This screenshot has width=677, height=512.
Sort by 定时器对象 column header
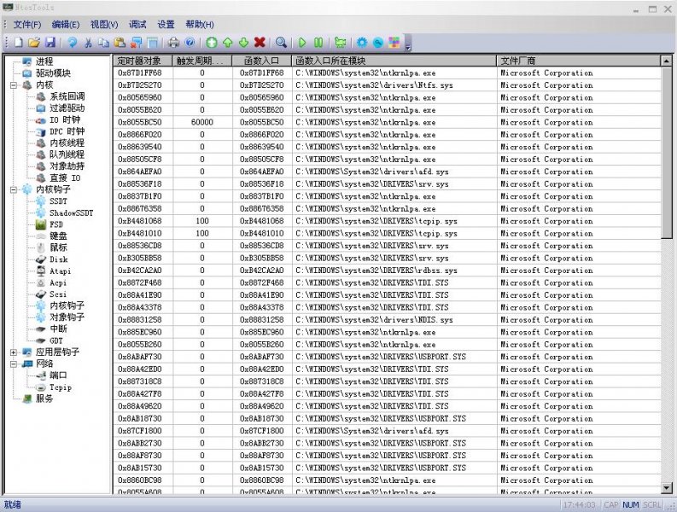143,61
